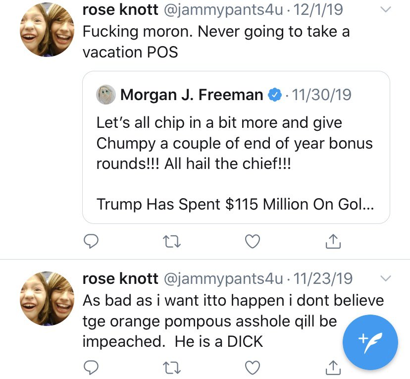Share the 11/23/19 impeachment tweet

(333, 368)
